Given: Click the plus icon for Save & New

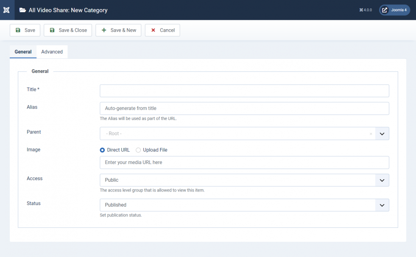Looking at the screenshot, I should (x=104, y=30).
